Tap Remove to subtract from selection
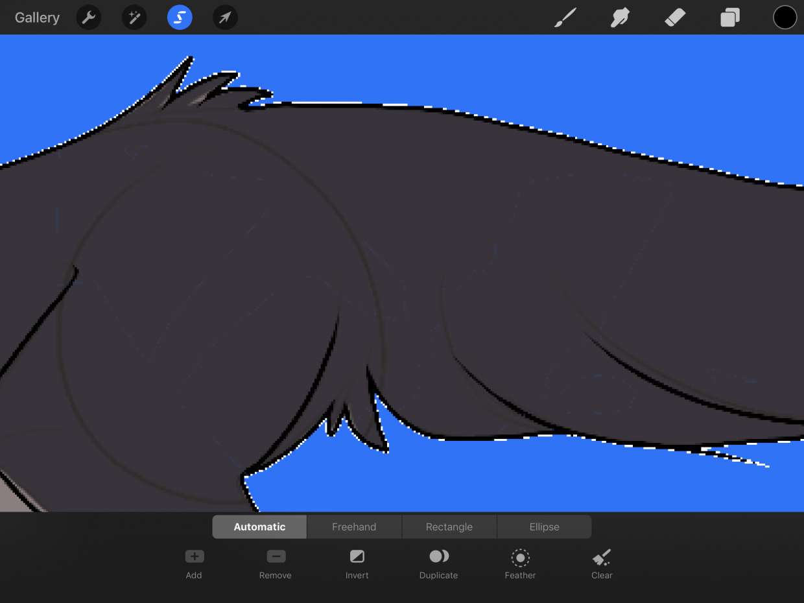This screenshot has width=804, height=603. coord(276,564)
